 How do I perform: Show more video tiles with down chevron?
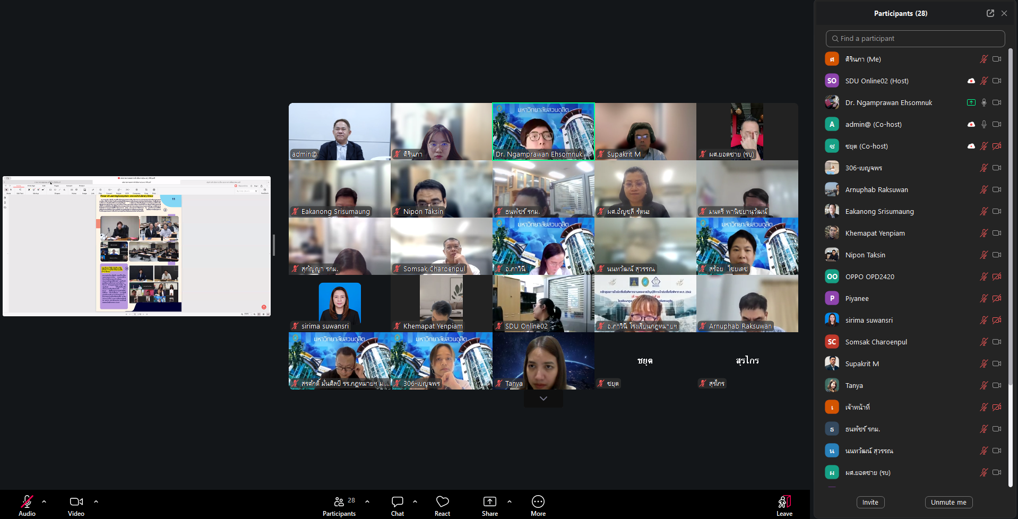(543, 399)
